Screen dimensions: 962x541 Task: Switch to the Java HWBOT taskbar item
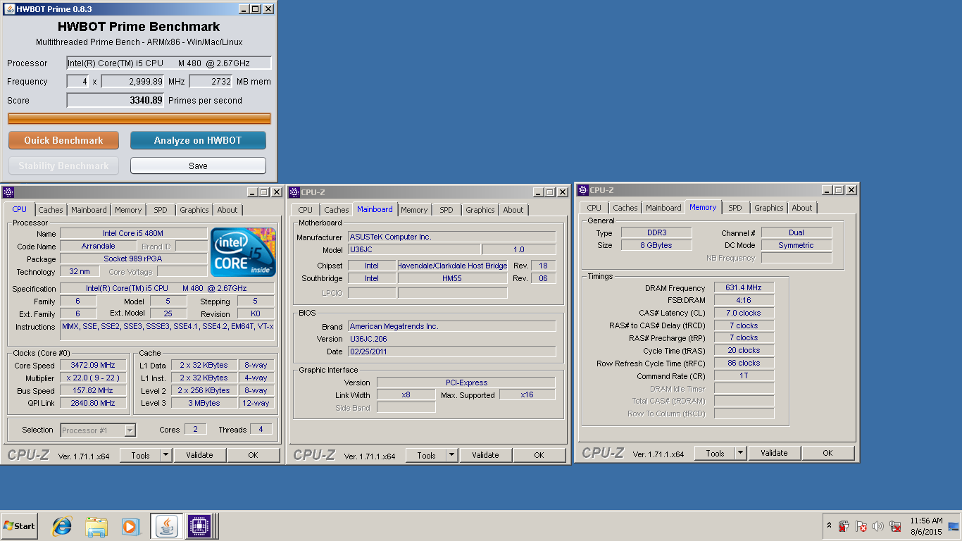[167, 526]
